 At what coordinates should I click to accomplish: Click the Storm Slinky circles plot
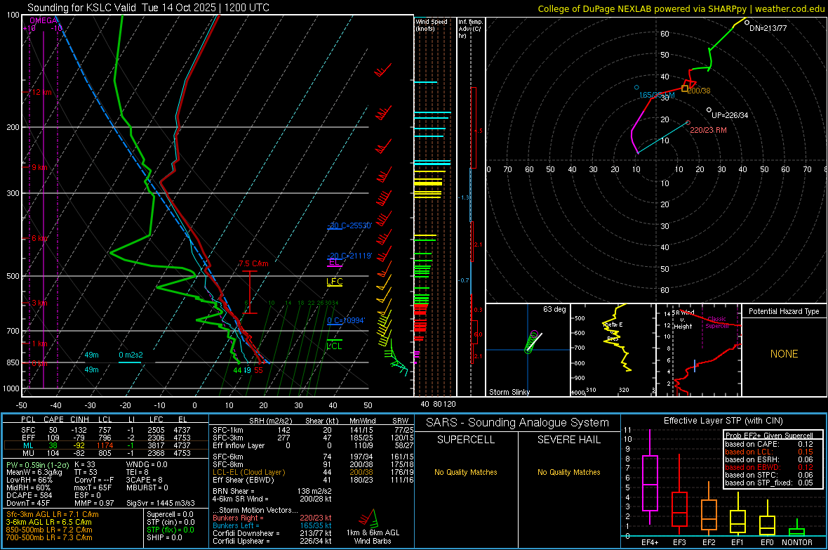[533, 342]
